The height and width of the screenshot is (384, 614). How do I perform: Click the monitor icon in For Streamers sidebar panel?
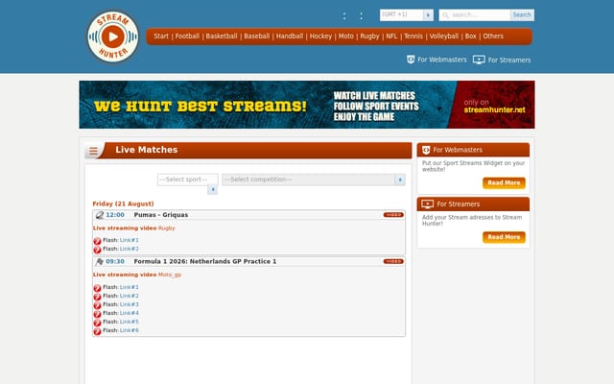pyautogui.click(x=427, y=204)
